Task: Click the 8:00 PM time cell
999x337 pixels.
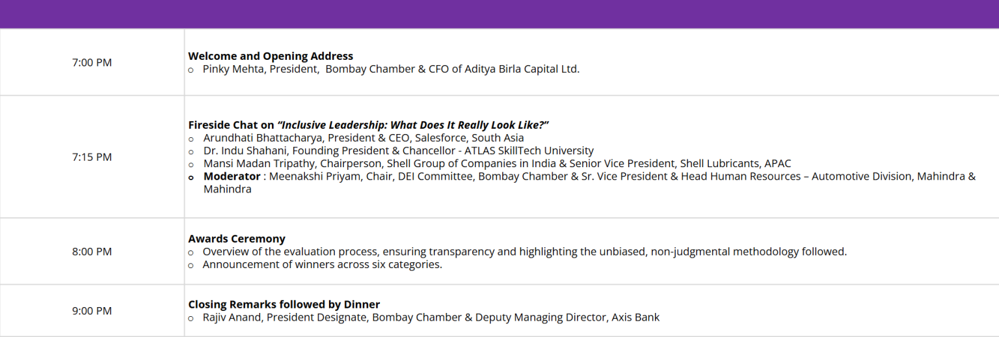Action: tap(92, 251)
